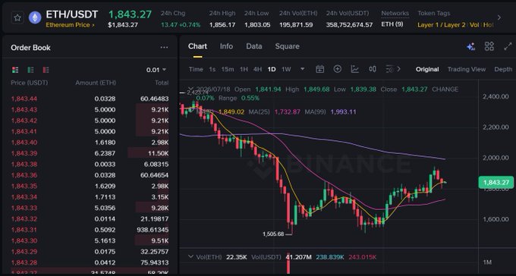Open the chart settings sliders icon
The height and width of the screenshot is (276, 516).
[389, 69]
